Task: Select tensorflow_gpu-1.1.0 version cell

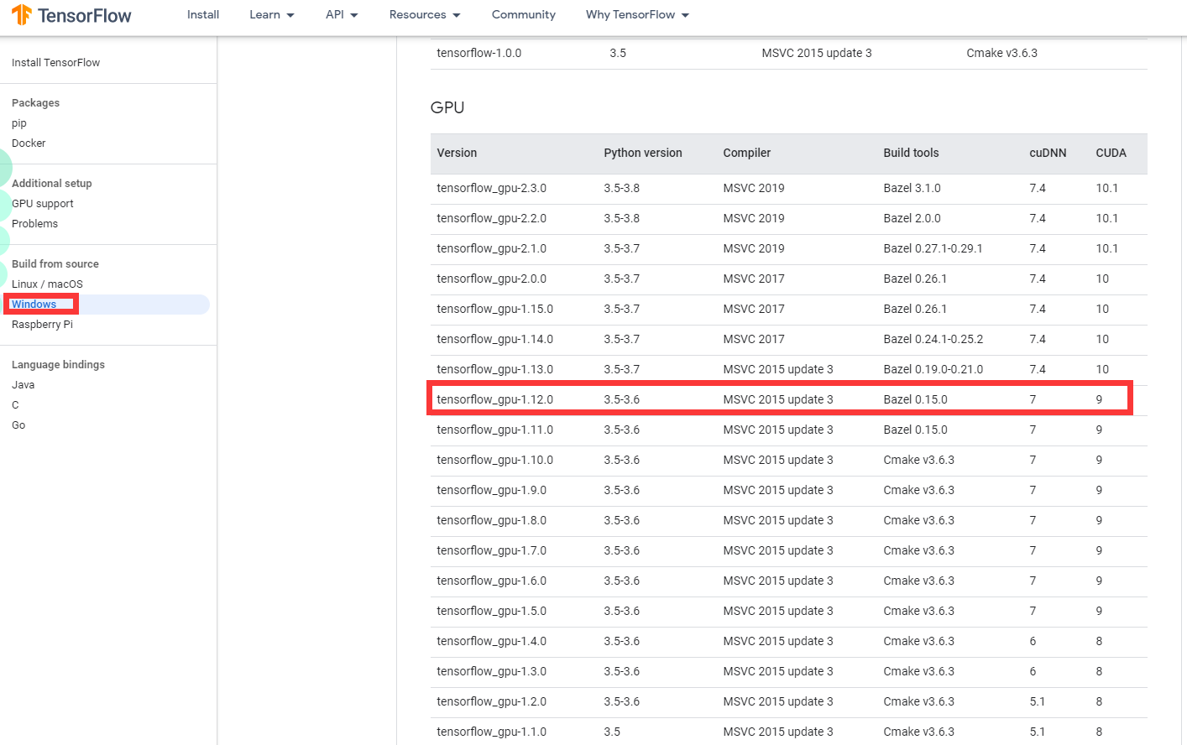Action: [x=492, y=732]
